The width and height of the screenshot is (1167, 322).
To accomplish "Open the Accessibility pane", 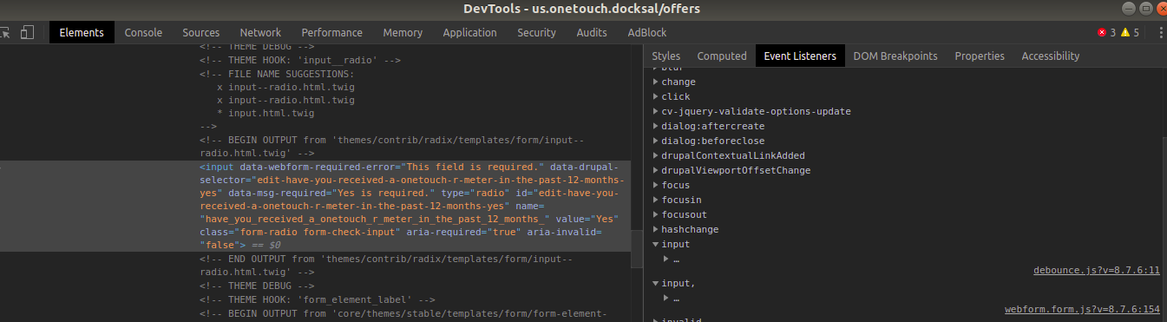I will coord(1050,56).
